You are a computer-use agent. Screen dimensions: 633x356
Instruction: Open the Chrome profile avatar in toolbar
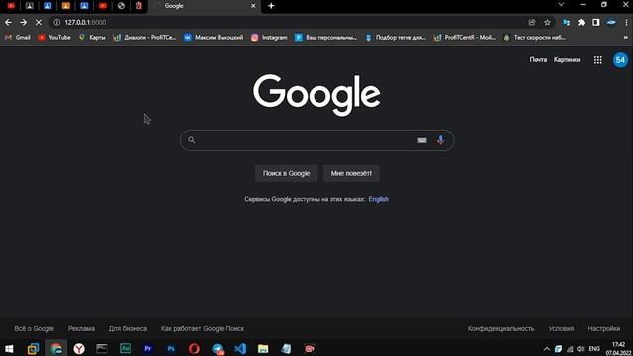point(611,22)
